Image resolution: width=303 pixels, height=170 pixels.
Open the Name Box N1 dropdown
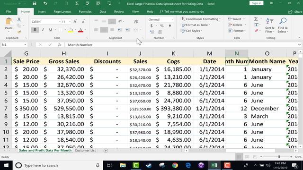coord(25,45)
